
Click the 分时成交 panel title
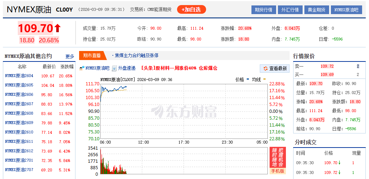coord(306,142)
